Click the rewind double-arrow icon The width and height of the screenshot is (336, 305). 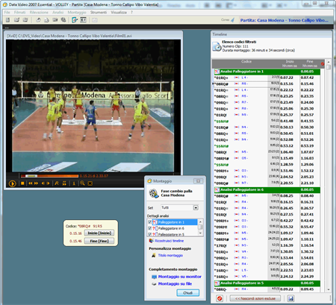pyautogui.click(x=31, y=183)
